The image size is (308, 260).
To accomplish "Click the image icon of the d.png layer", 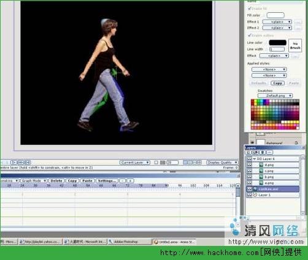I will click(261, 165).
